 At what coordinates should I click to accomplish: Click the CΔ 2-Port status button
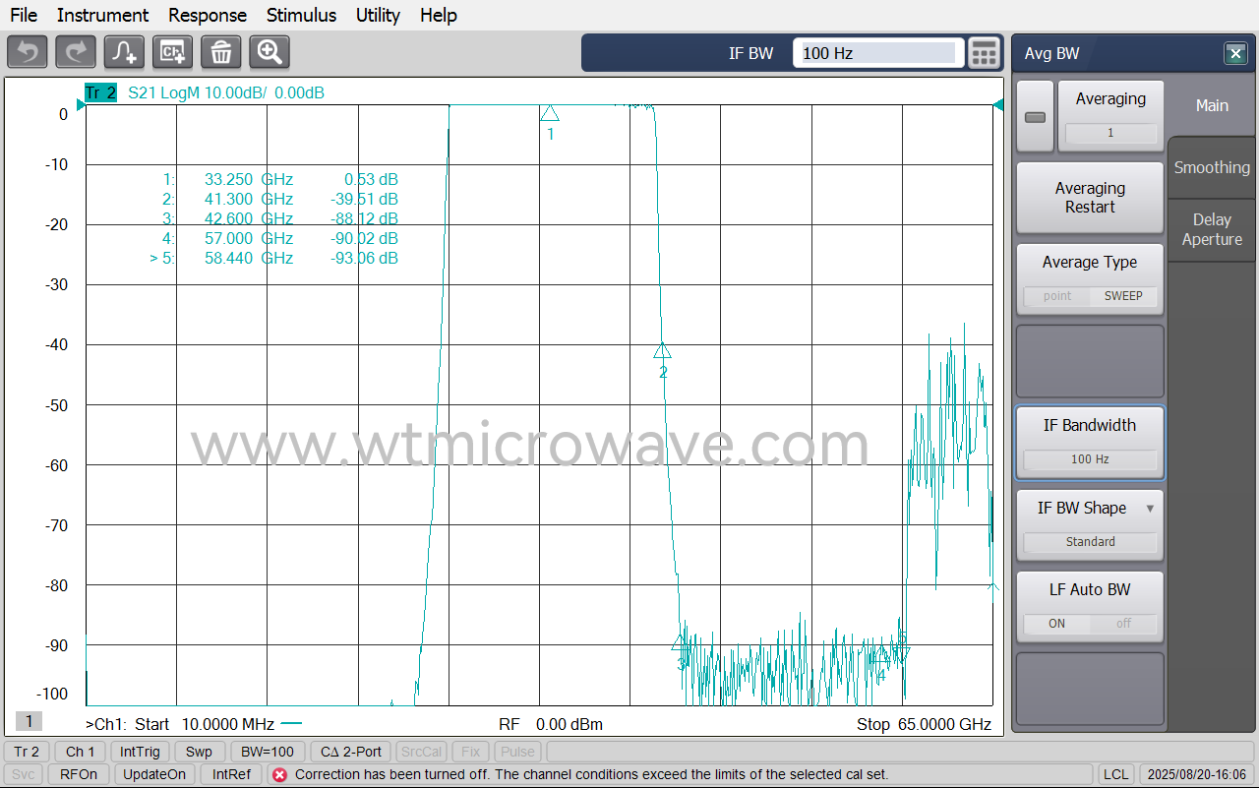tap(351, 752)
